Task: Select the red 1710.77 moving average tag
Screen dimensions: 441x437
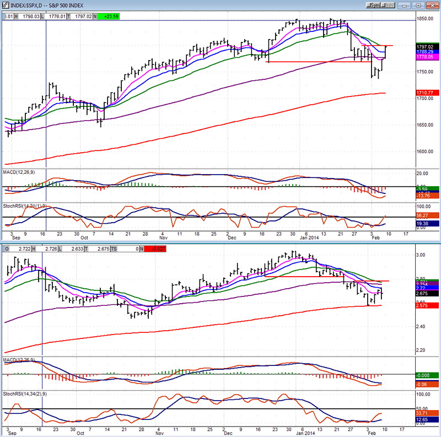Action: (427, 93)
